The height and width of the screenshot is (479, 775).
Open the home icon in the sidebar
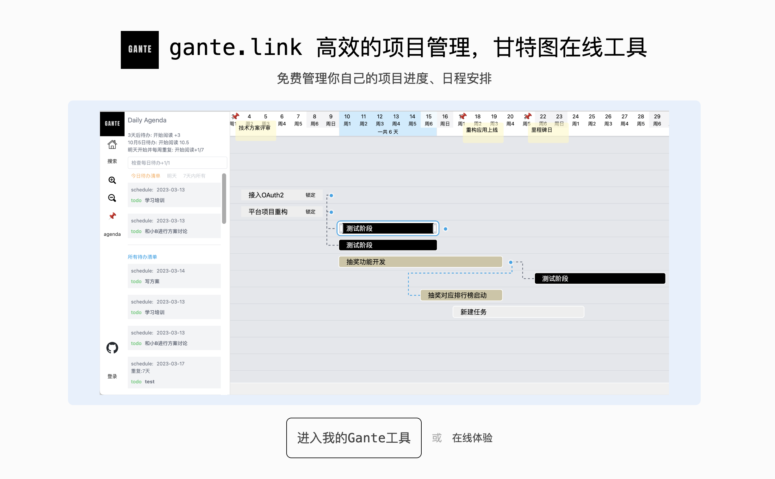112,144
